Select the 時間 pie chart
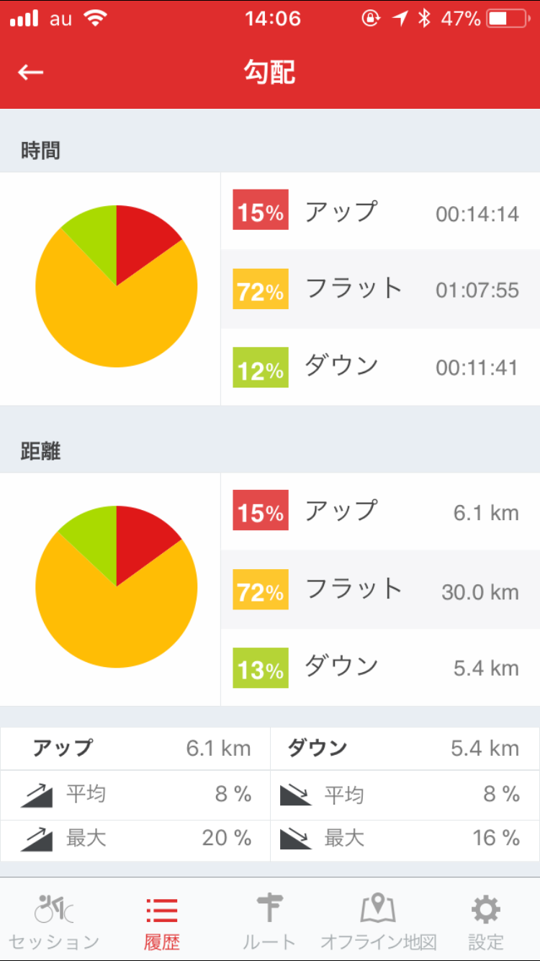 pos(117,286)
